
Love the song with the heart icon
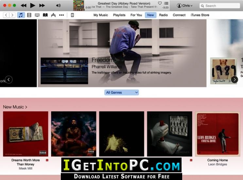coord(160,3)
